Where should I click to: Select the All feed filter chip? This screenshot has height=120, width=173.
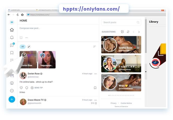23,47
